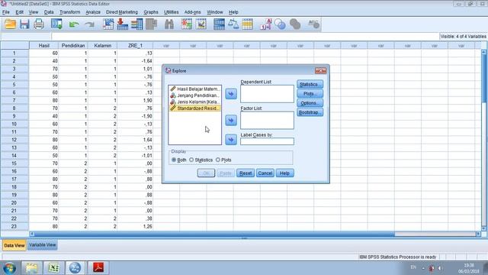Open a data document from the toolbar
Viewport: 488px width, 275px height.
(x=10, y=24)
